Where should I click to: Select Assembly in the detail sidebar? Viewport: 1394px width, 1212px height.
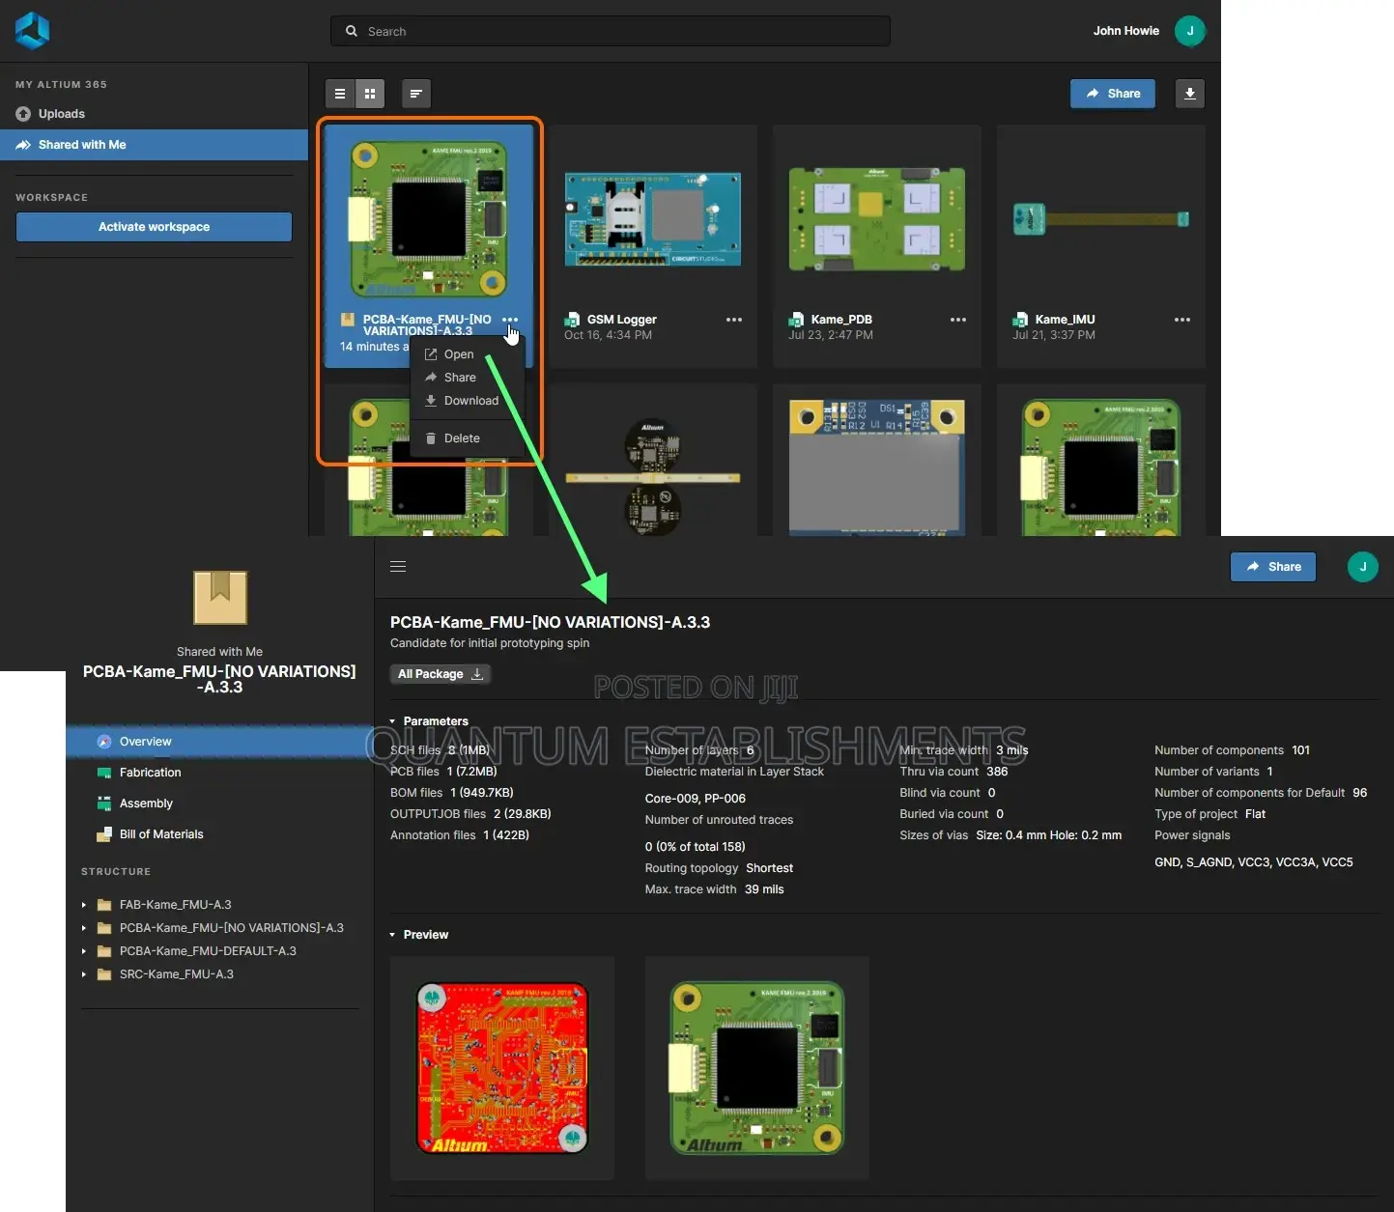click(x=220, y=803)
